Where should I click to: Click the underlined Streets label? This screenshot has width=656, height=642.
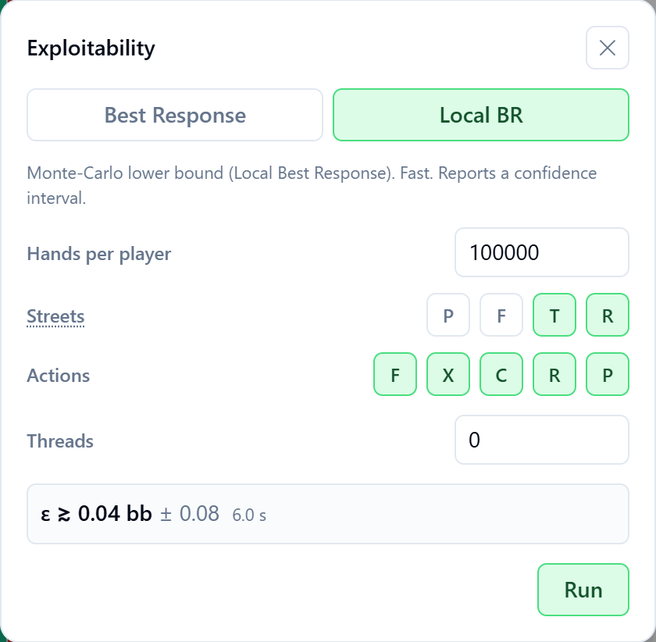pos(55,316)
